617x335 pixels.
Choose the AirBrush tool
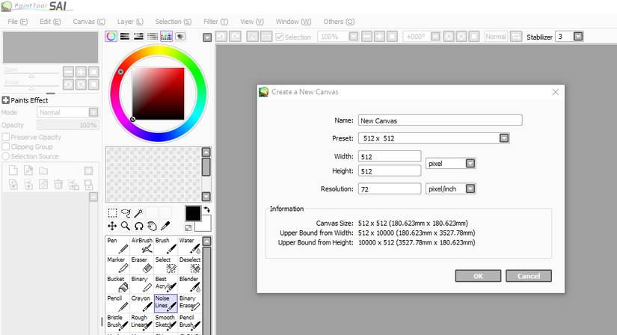(141, 245)
